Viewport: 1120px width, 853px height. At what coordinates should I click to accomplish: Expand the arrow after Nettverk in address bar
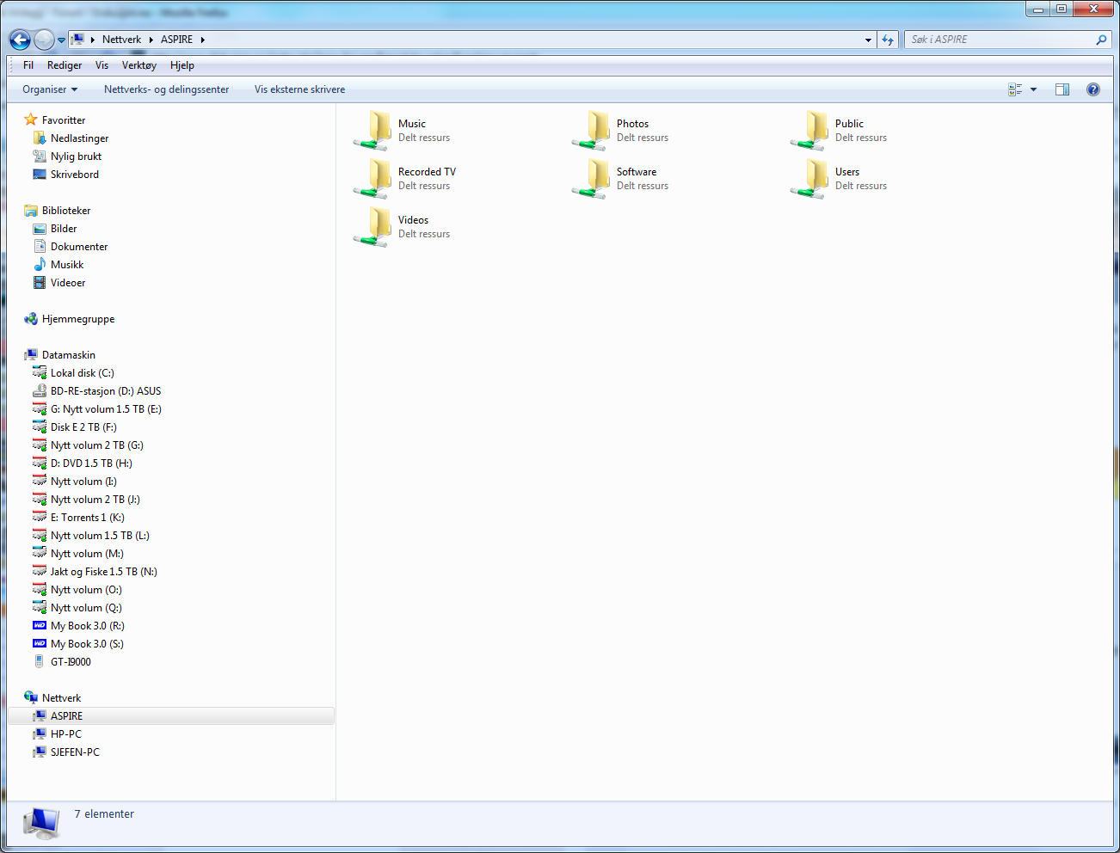151,40
